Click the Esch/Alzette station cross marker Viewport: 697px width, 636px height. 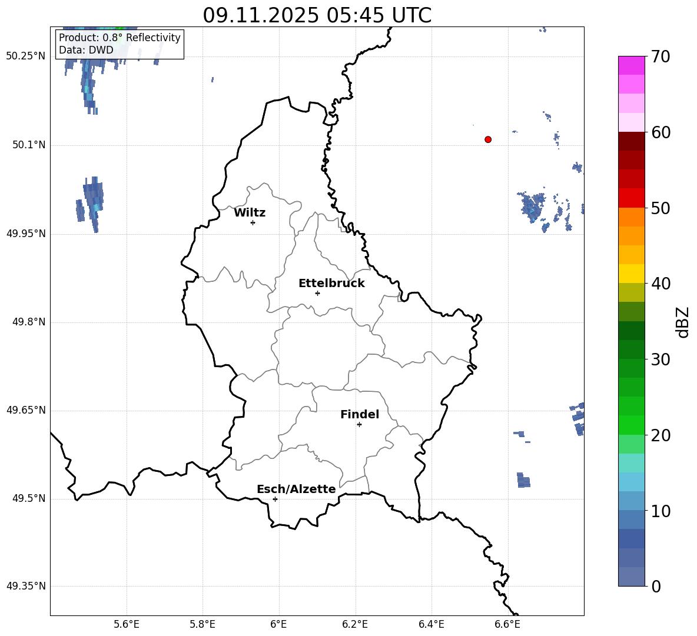[275, 499]
